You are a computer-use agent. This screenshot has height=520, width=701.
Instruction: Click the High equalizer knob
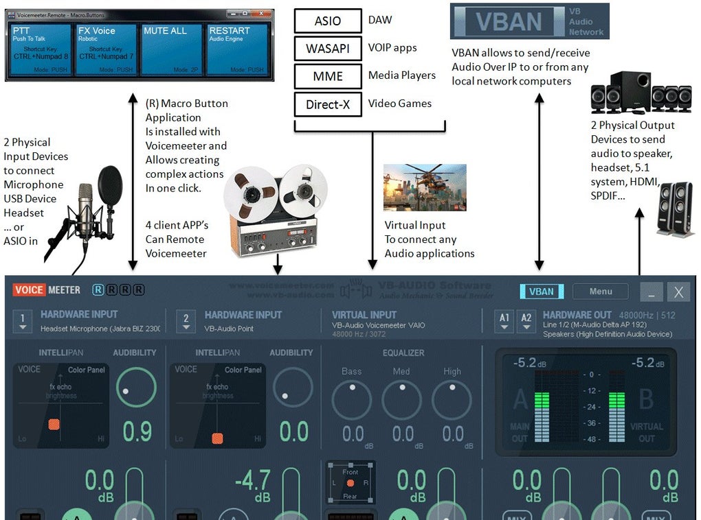point(452,401)
